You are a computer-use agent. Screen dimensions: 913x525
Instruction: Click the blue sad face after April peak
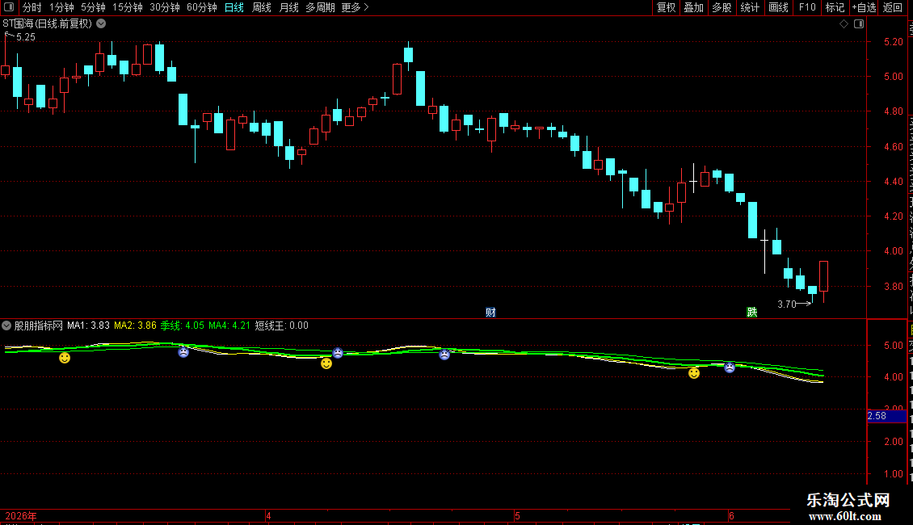coord(444,355)
